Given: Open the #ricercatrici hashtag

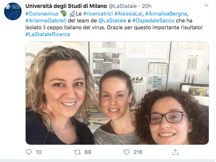Looking at the screenshot, I should click(x=98, y=14).
